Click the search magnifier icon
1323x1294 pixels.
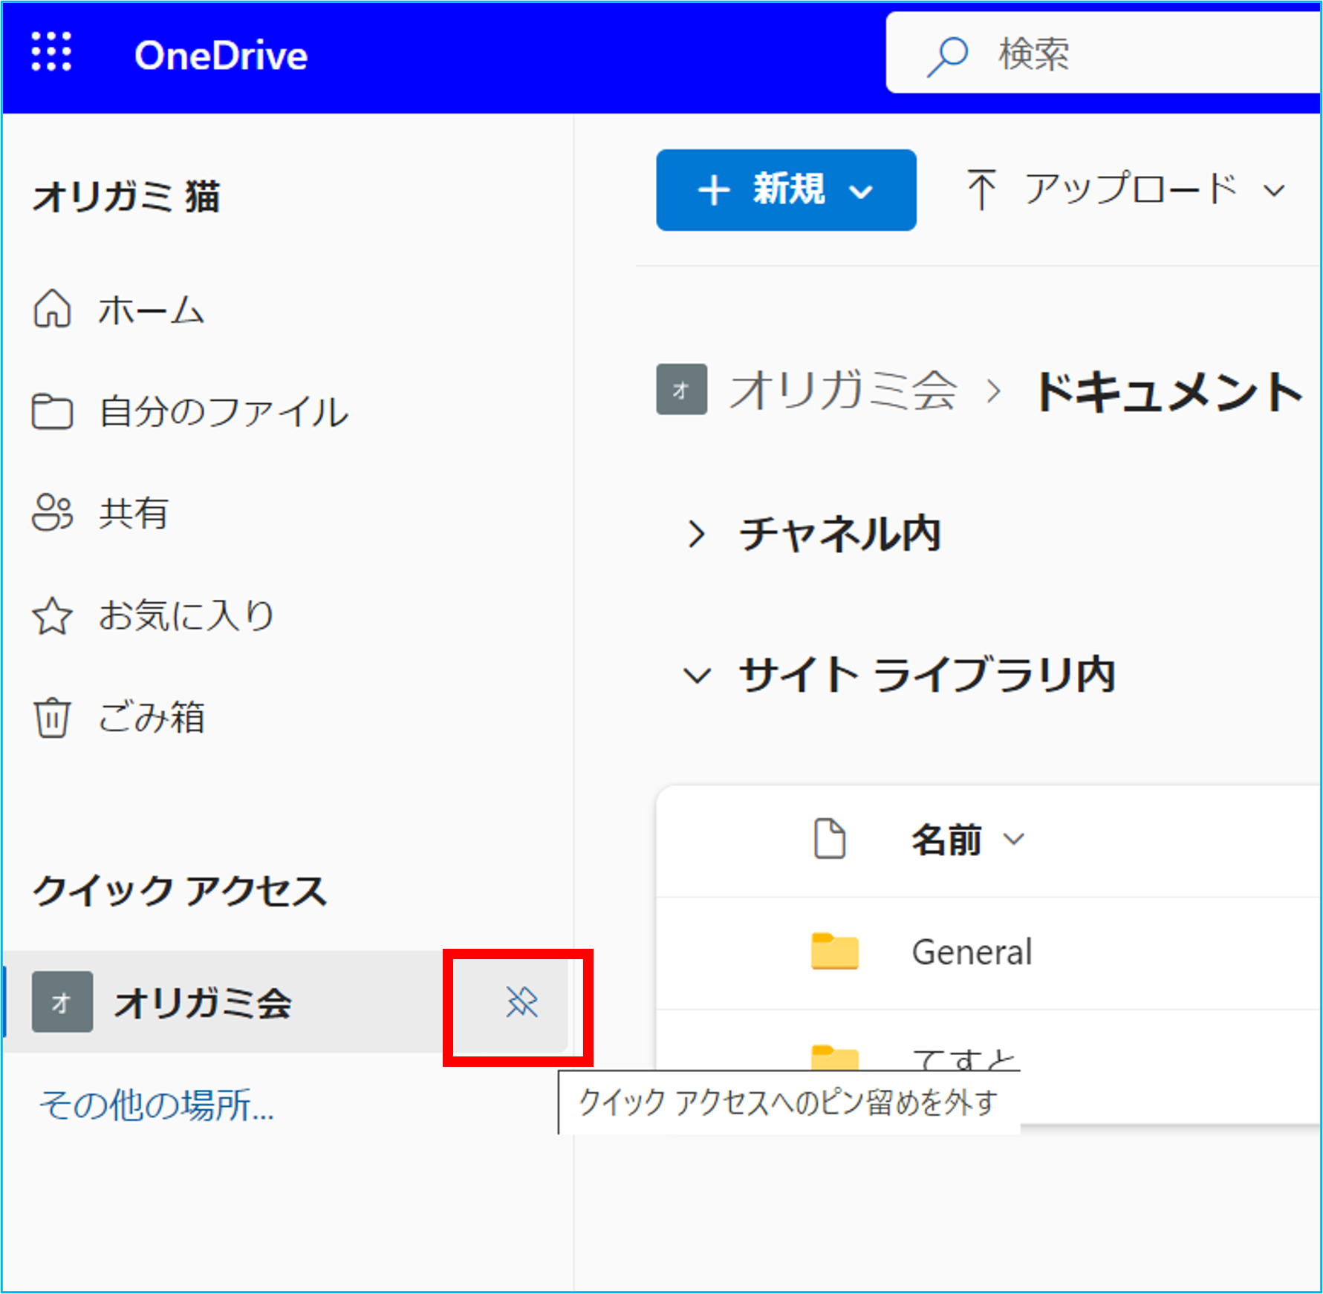[x=949, y=53]
